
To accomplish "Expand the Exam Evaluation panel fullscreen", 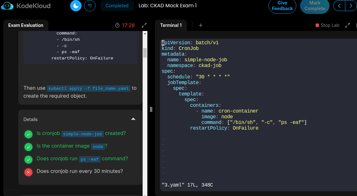I will pyautogui.click(x=144, y=25).
